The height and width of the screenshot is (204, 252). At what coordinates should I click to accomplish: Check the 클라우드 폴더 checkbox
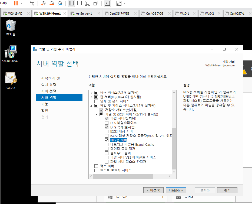pos(107,153)
